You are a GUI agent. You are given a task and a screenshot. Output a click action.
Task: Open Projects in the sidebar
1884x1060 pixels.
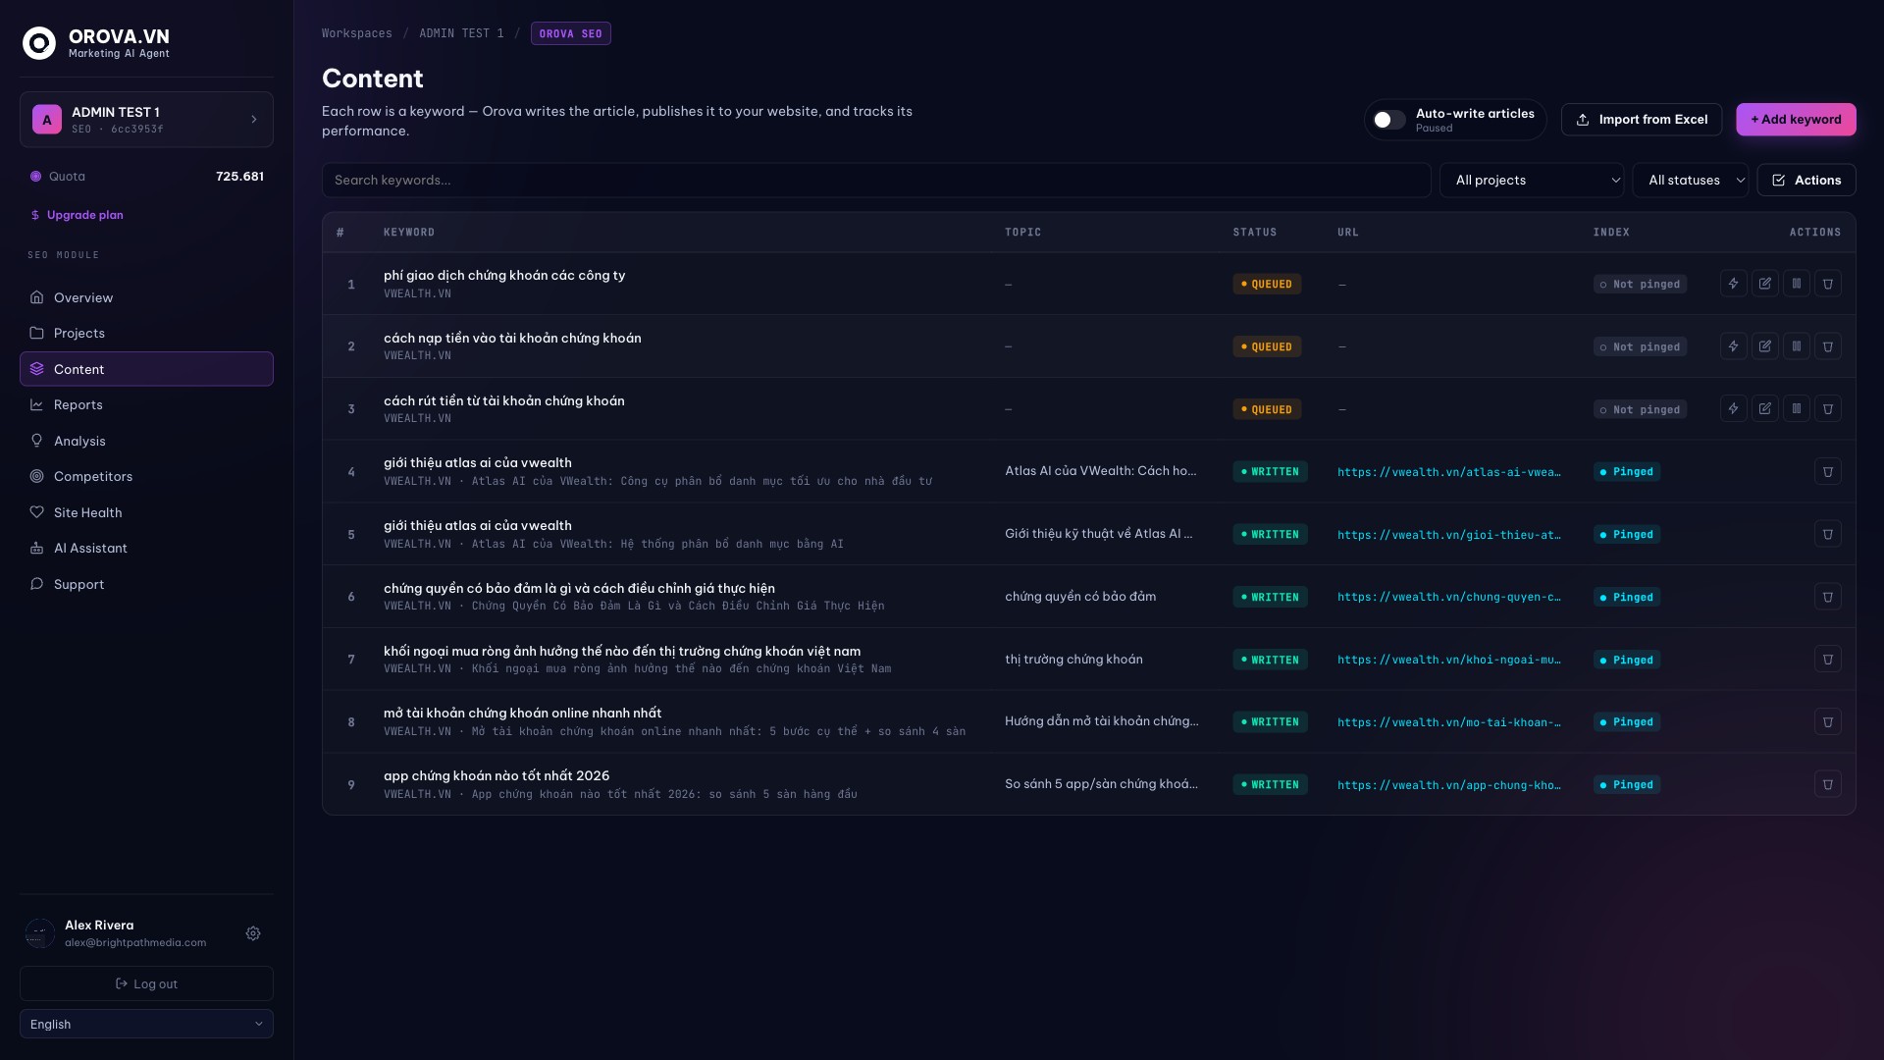pos(146,334)
